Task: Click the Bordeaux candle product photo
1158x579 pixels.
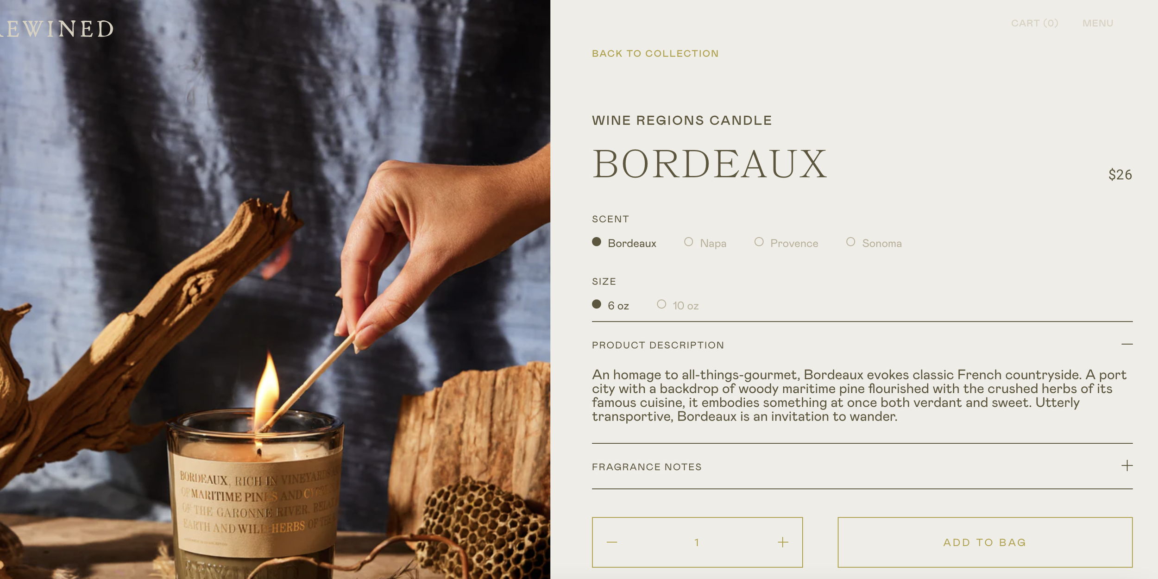Action: 275,289
